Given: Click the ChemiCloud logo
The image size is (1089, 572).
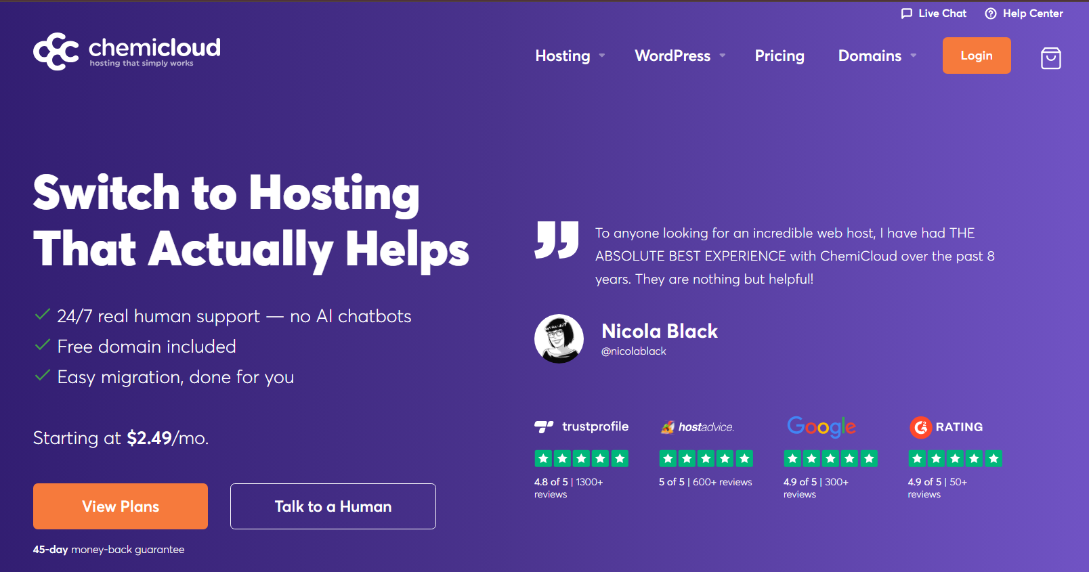Looking at the screenshot, I should (127, 51).
